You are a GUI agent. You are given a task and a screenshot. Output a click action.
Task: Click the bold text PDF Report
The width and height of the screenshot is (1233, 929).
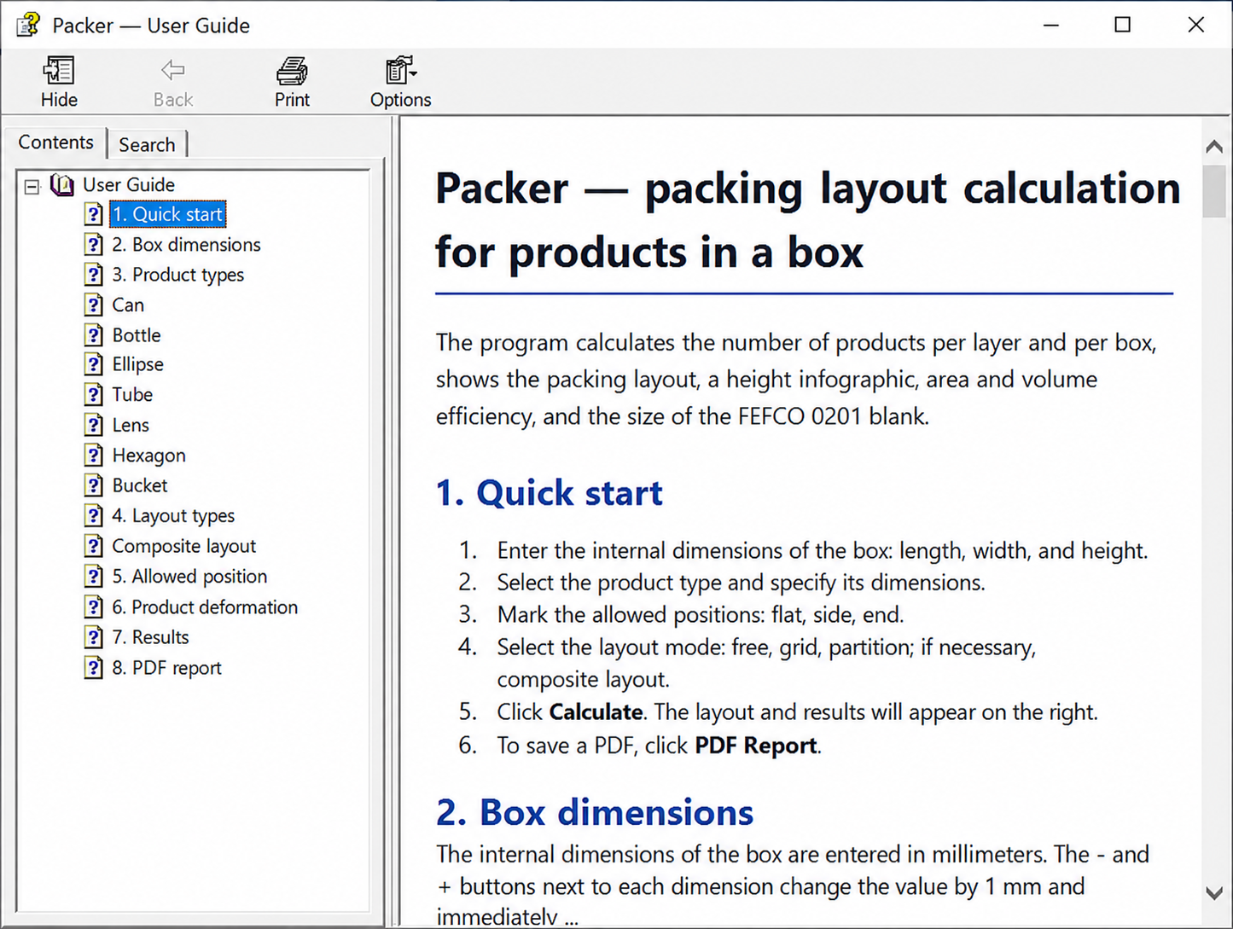(756, 746)
